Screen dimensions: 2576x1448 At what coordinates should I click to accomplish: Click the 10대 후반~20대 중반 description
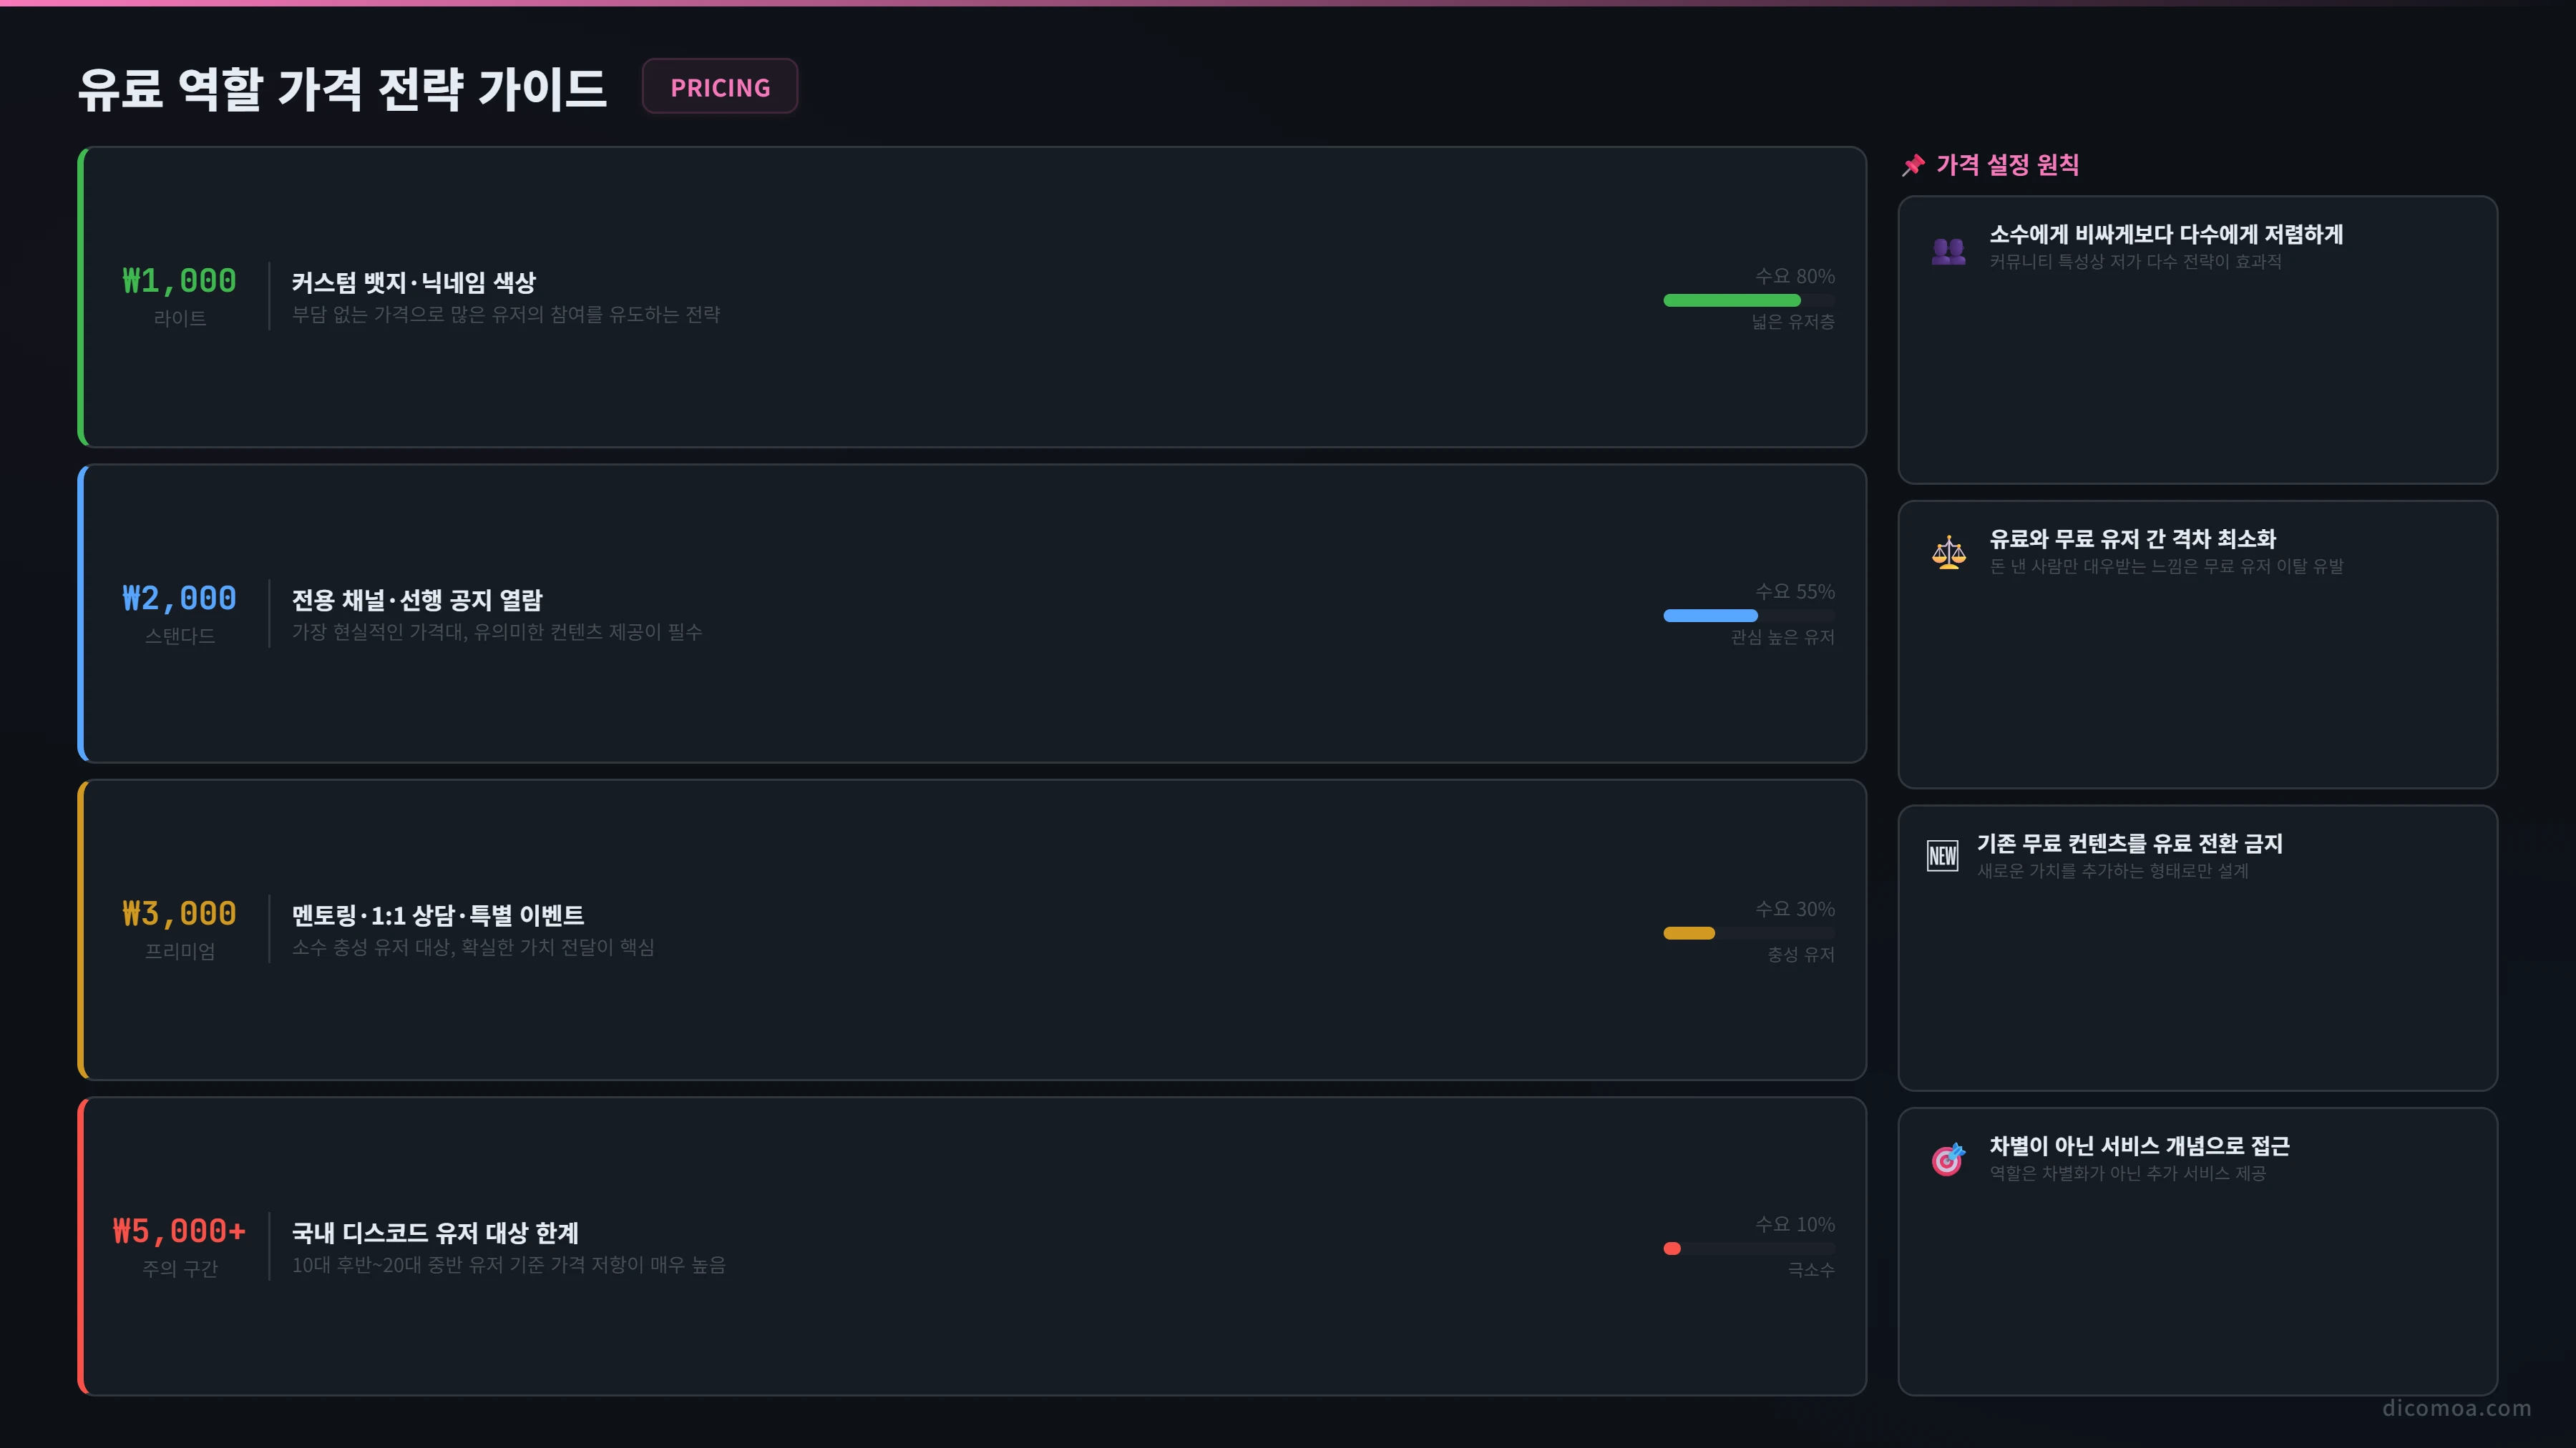coord(509,1265)
